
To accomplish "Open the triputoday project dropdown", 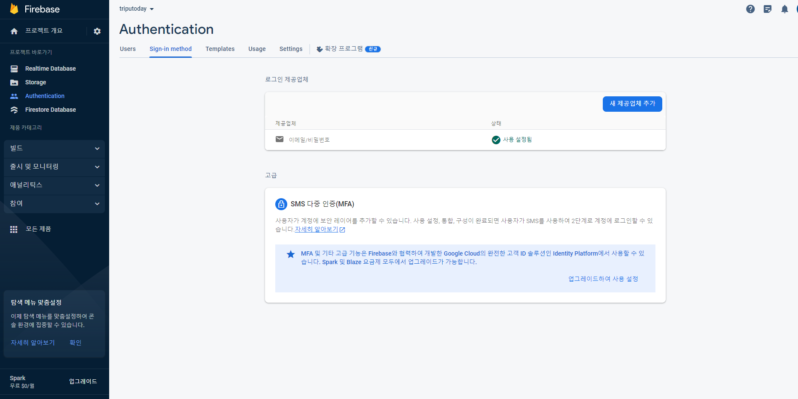I will pyautogui.click(x=137, y=9).
